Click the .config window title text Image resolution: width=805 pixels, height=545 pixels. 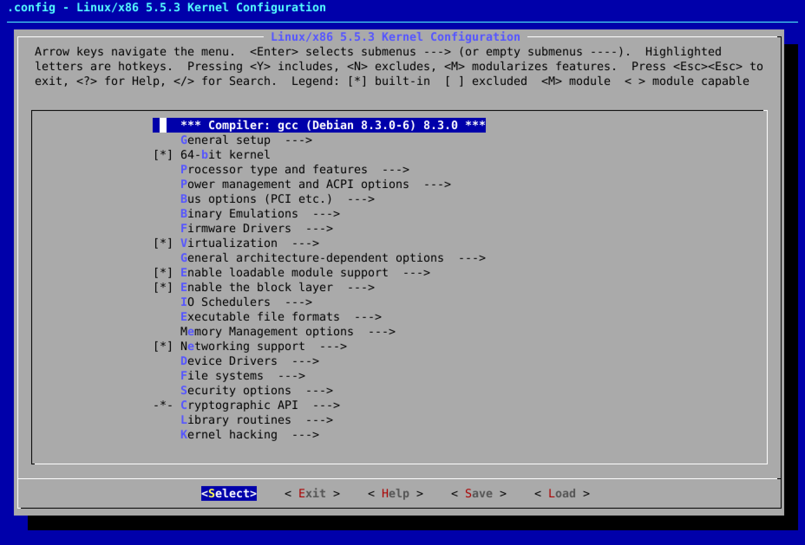point(167,7)
